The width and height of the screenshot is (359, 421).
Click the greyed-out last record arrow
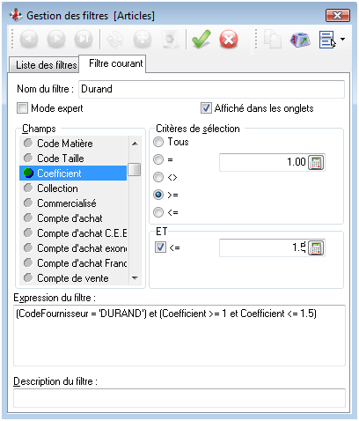click(x=84, y=39)
